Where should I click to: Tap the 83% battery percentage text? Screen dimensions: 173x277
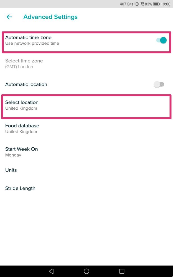click(x=148, y=4)
